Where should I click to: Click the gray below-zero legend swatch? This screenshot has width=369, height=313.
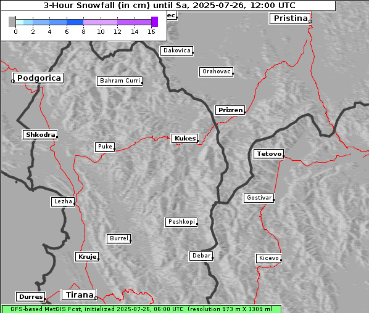tap(12, 22)
